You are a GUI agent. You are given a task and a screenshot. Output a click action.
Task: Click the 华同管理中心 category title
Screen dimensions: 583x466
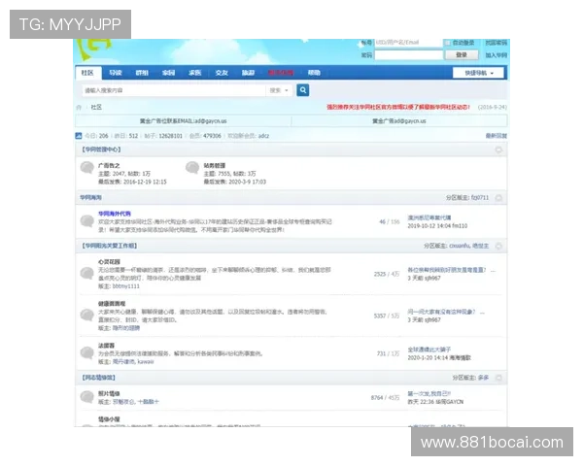[101, 150]
